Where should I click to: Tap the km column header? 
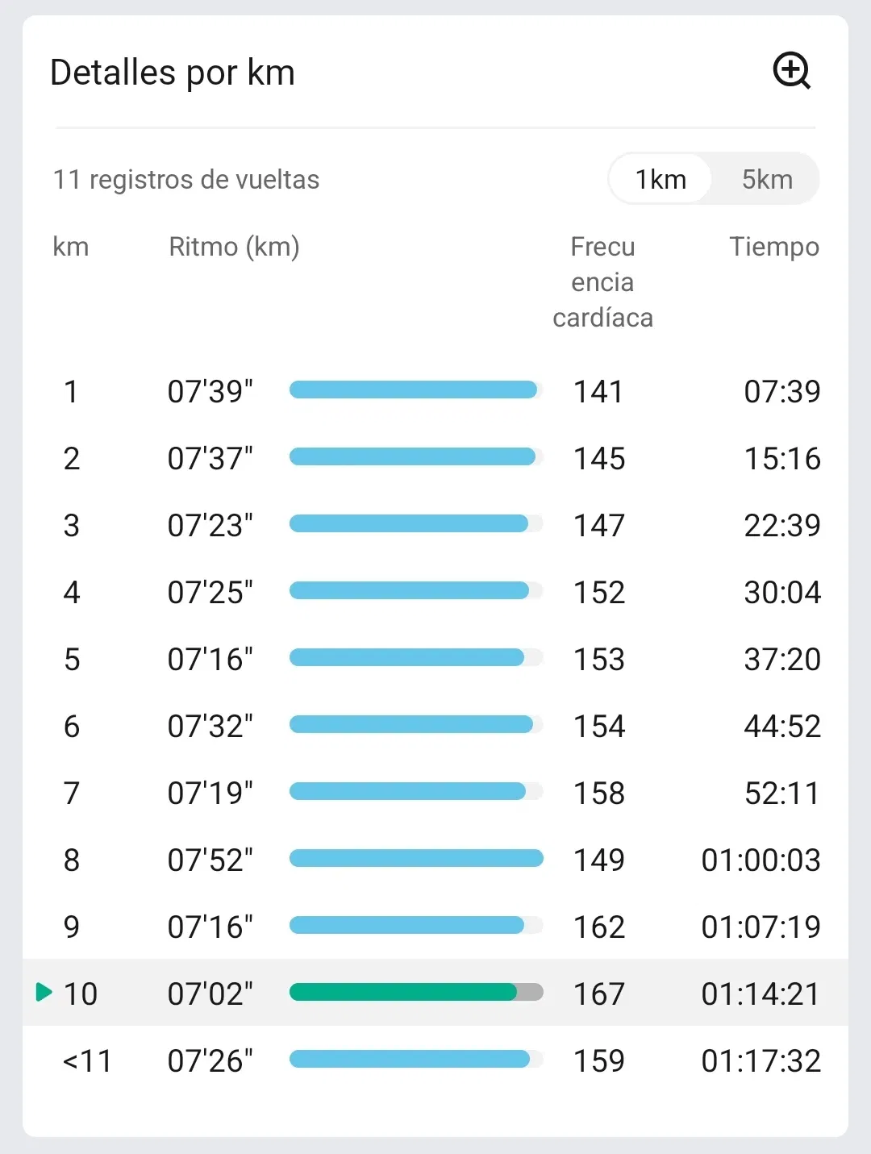tap(71, 247)
